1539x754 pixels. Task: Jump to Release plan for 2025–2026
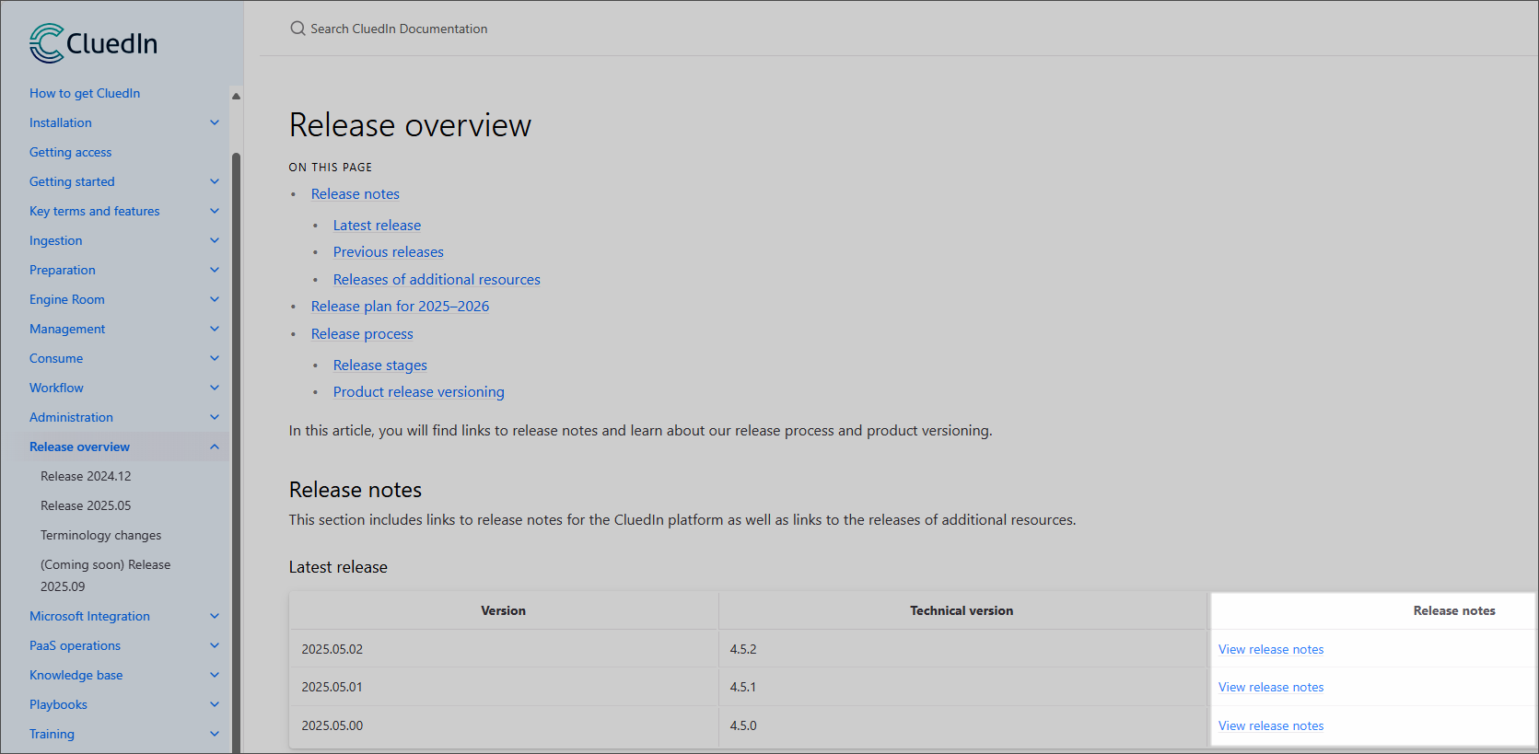pos(400,307)
